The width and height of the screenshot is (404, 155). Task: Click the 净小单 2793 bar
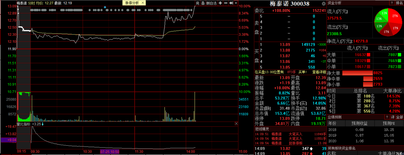pos(368,84)
